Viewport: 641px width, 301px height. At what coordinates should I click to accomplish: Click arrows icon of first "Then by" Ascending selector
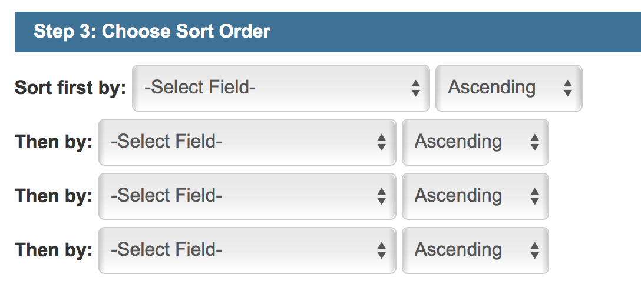click(534, 142)
